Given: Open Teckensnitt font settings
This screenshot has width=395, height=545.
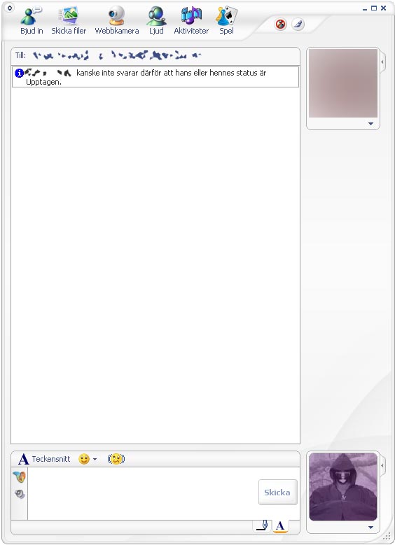Looking at the screenshot, I should (x=44, y=459).
